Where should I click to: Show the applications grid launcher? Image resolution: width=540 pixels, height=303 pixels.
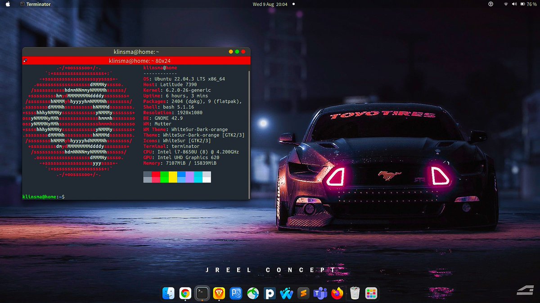[x=371, y=294]
